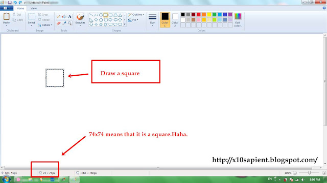Viewport: 327px width, 183px height.
Task: Expand the Rotate dropdown
Action: pos(45,25)
